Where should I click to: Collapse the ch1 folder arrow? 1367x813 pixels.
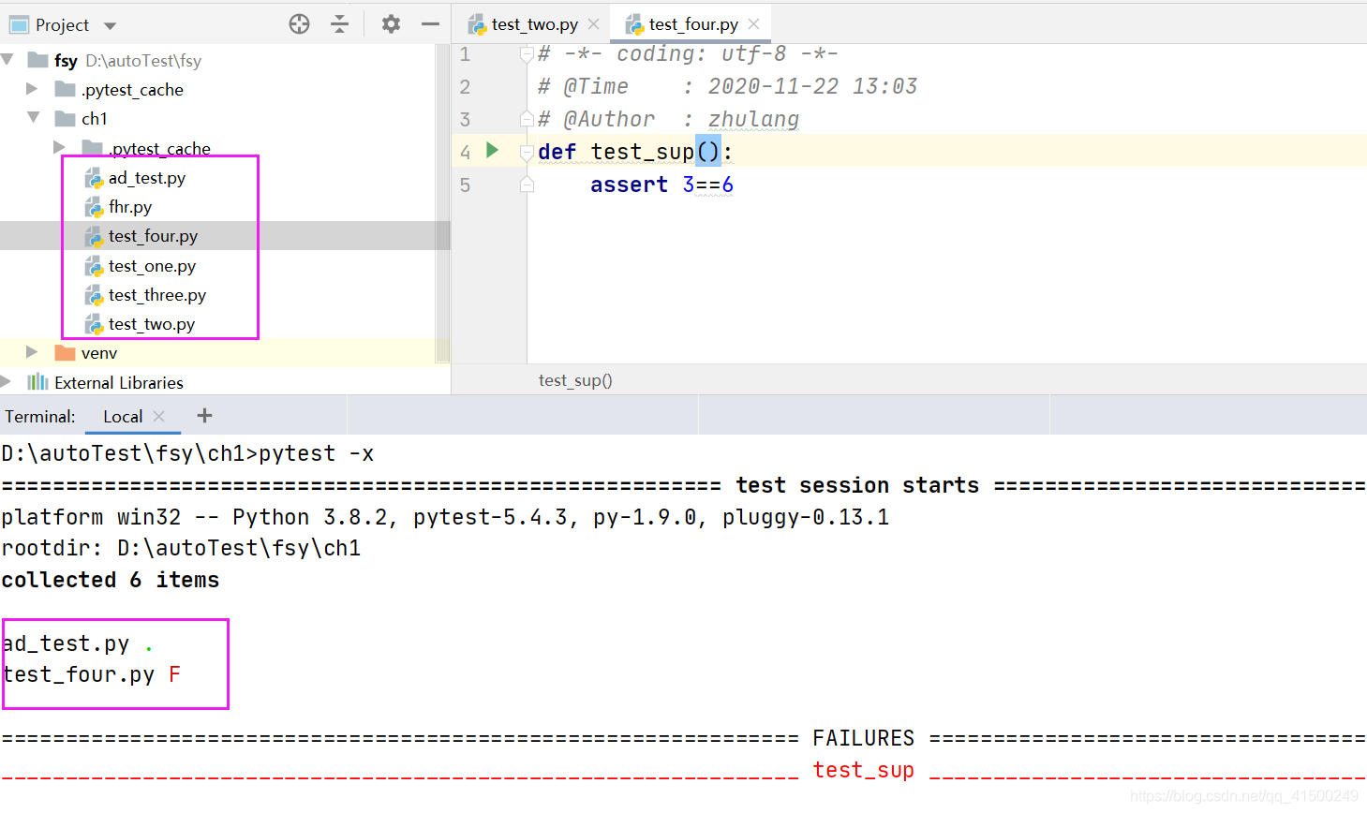point(33,118)
